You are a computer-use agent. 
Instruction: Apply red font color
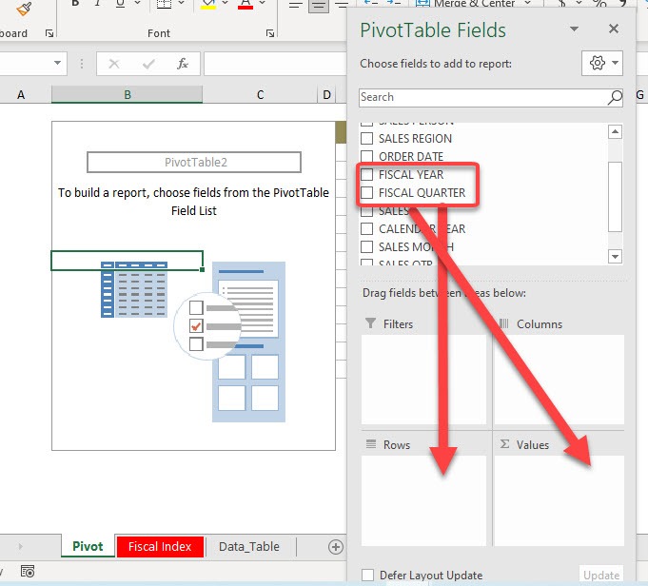pyautogui.click(x=245, y=4)
